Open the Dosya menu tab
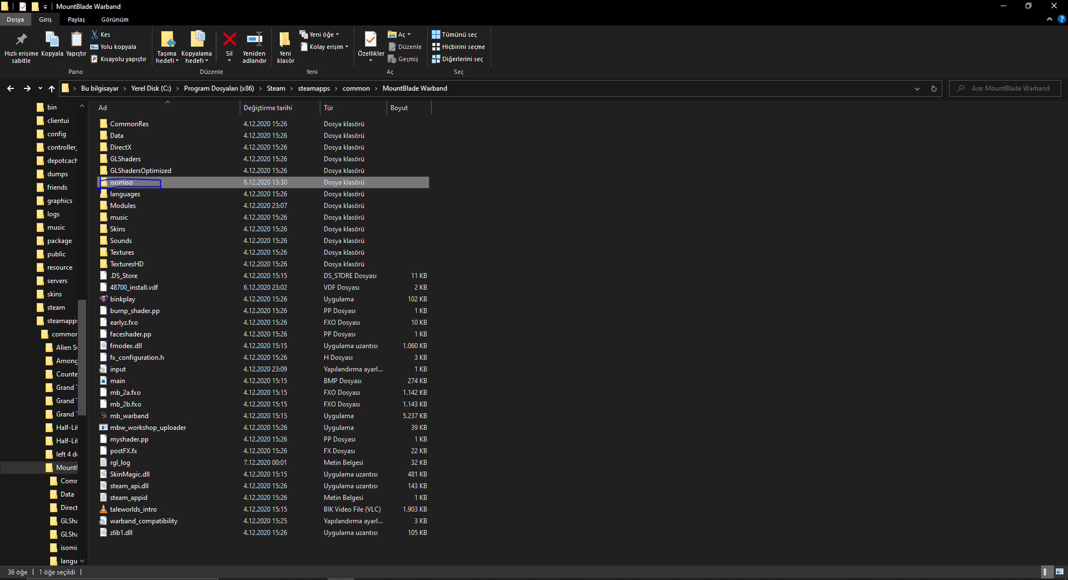Image resolution: width=1068 pixels, height=580 pixels. pyautogui.click(x=16, y=19)
